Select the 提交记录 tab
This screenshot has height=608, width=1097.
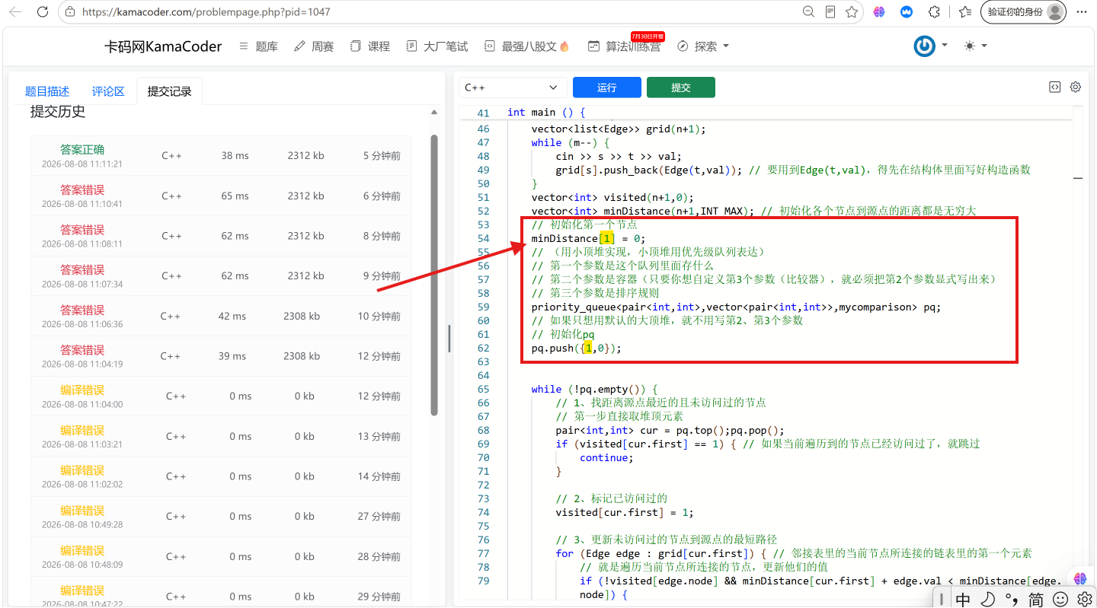(x=169, y=91)
